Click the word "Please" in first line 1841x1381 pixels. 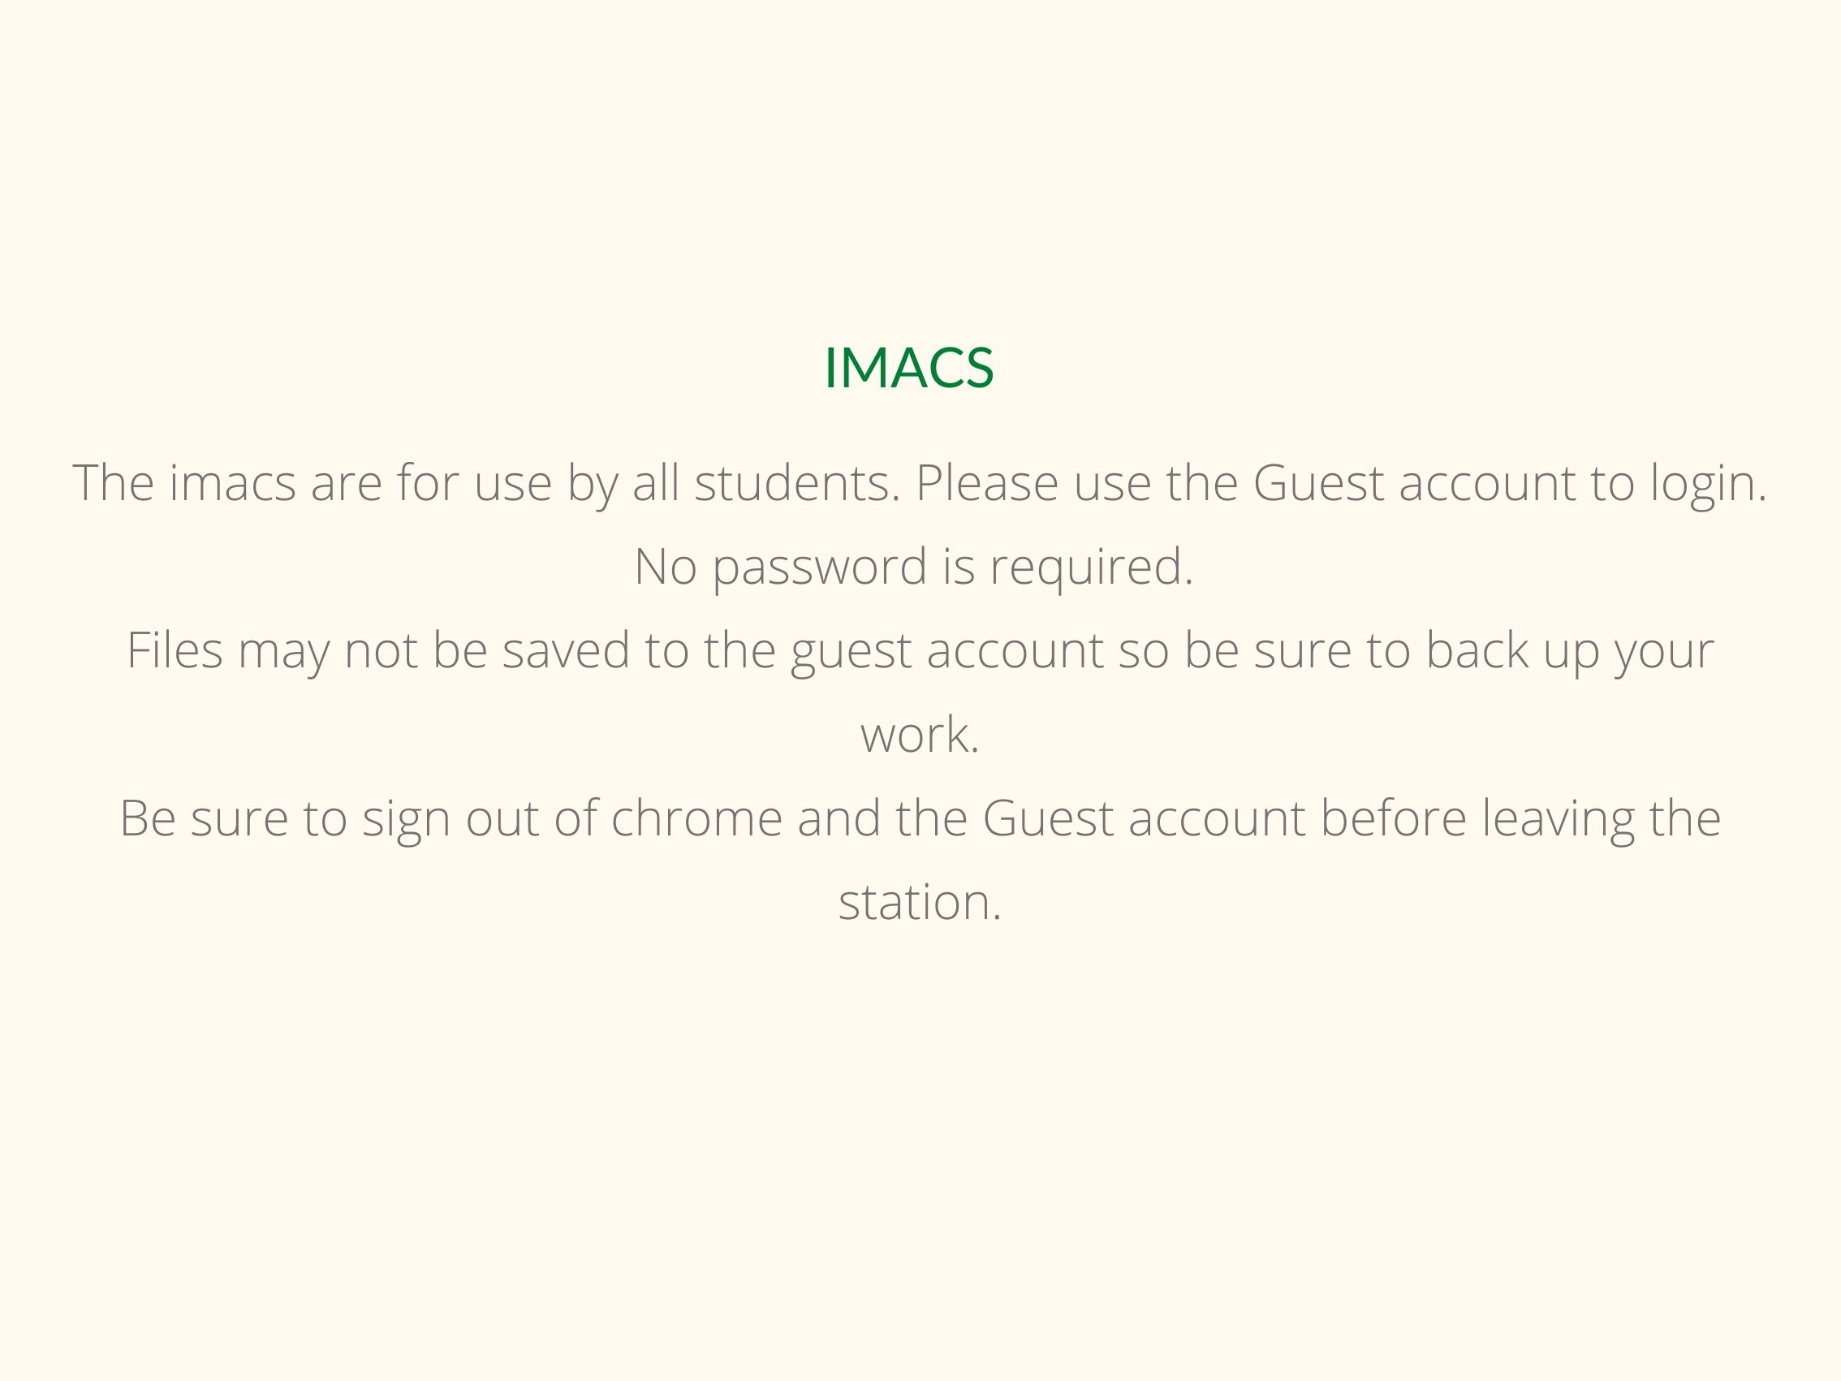(987, 483)
